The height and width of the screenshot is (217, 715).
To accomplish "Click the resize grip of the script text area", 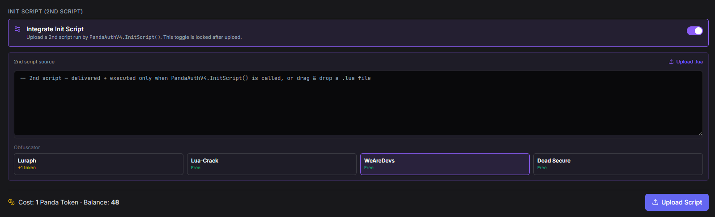I will (x=700, y=133).
